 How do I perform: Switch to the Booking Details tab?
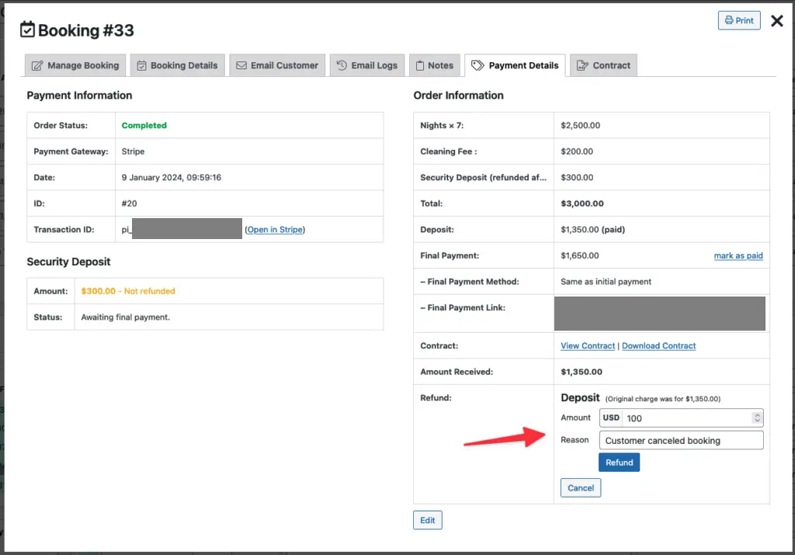click(x=178, y=66)
